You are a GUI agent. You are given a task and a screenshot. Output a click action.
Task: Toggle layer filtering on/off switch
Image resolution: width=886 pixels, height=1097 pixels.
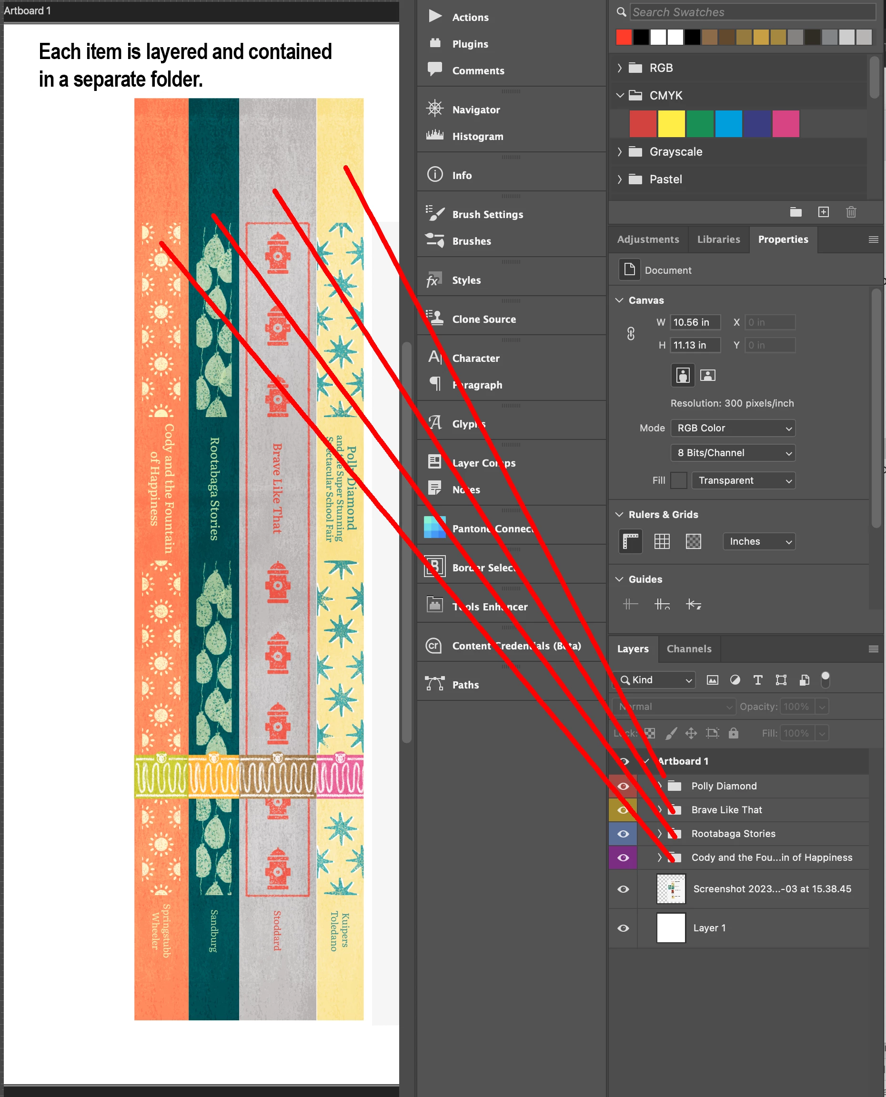tap(825, 679)
